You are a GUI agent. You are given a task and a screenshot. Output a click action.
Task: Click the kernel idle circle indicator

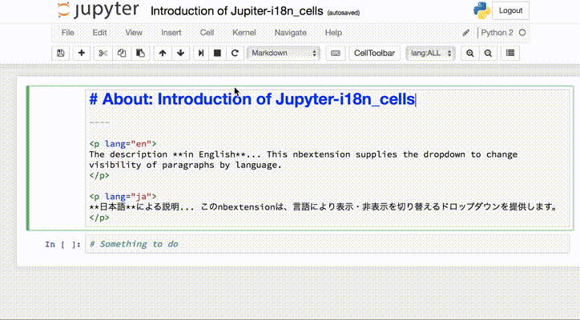(522, 33)
